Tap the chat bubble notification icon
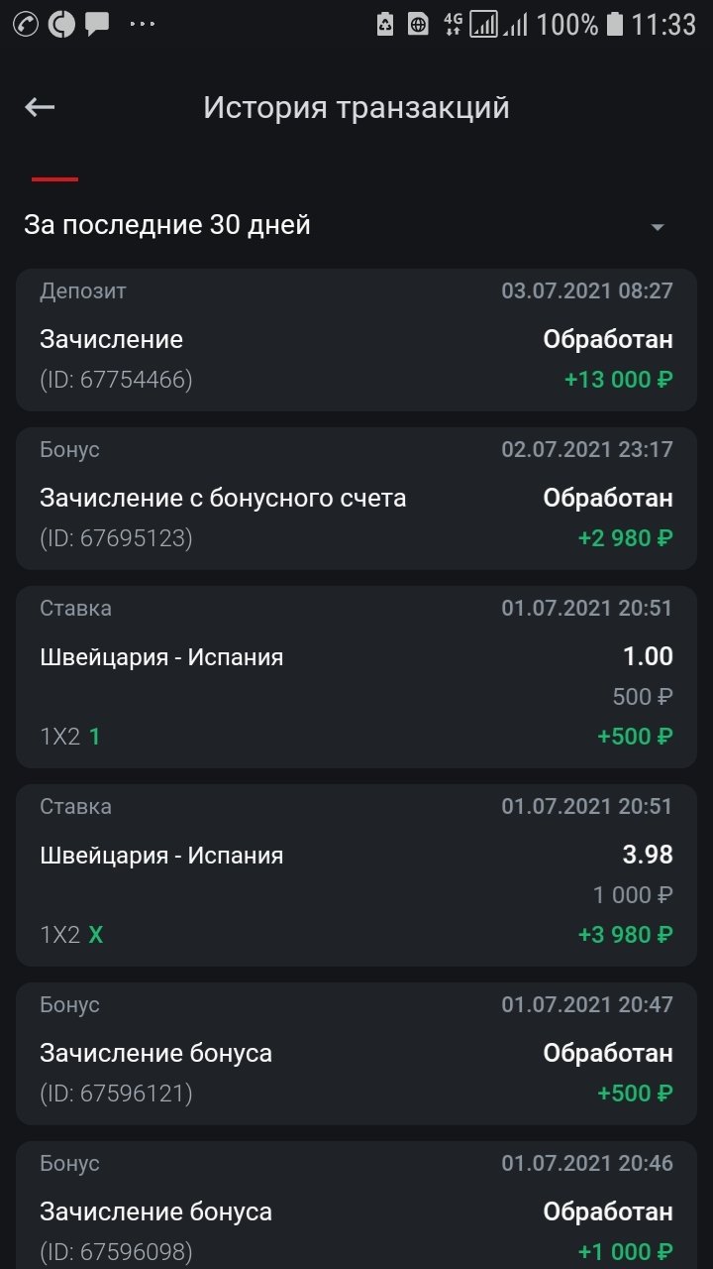This screenshot has width=713, height=1269. pyautogui.click(x=97, y=24)
